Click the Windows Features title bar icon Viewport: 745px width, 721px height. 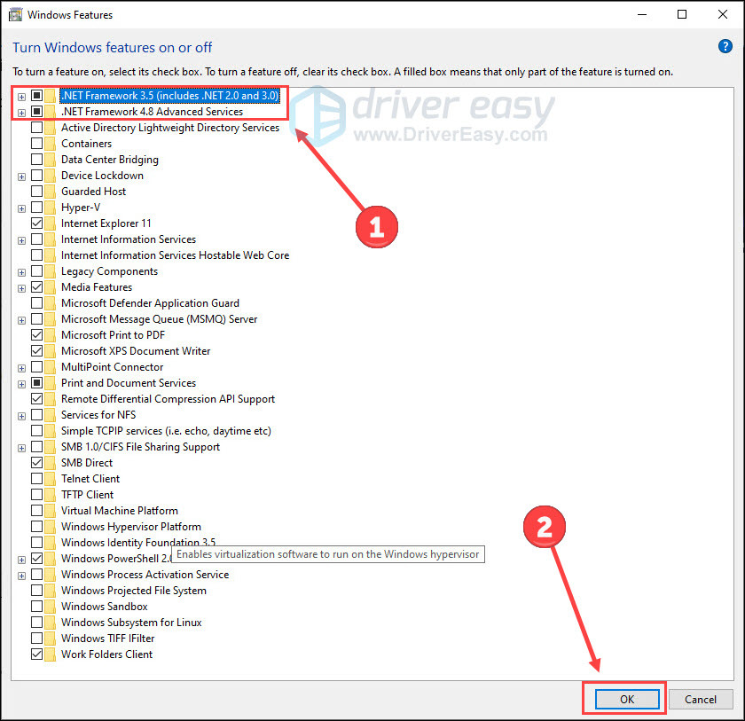click(15, 15)
